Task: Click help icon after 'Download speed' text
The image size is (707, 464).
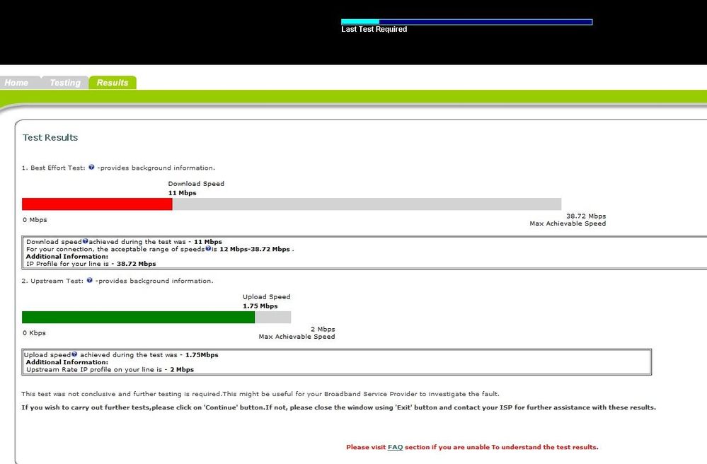Action: [x=85, y=241]
